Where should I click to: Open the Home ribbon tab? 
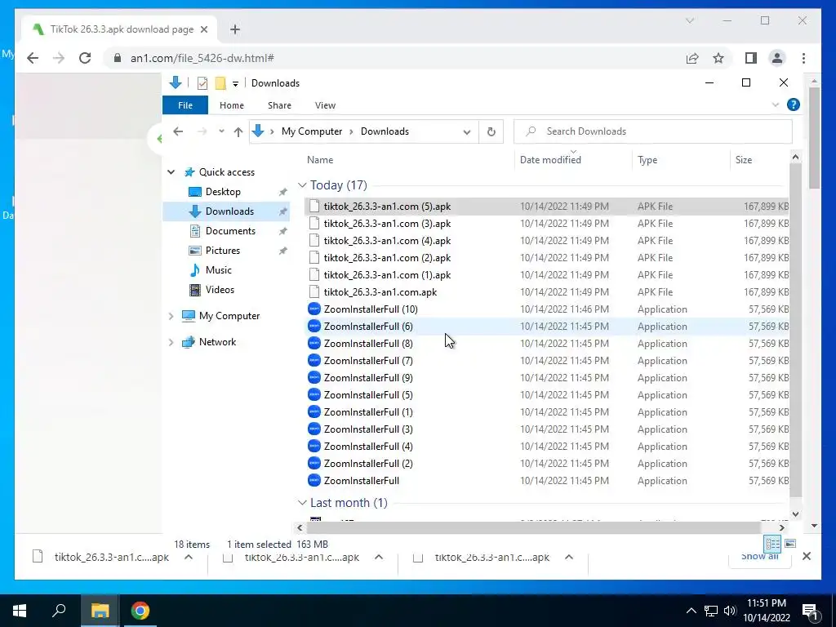tap(231, 105)
